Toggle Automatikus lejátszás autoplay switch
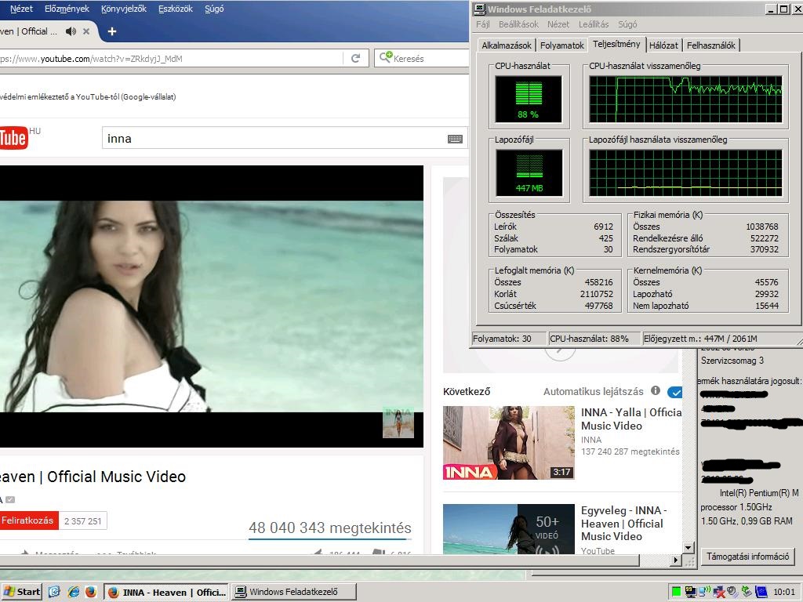This screenshot has height=602, width=803. tap(675, 392)
